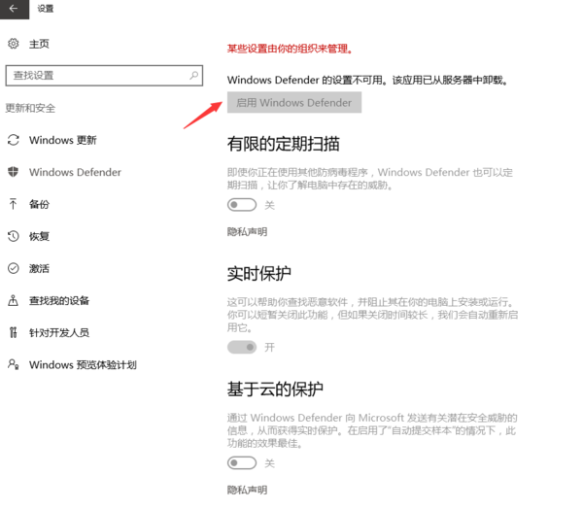
Task: Click the developer tools icon
Action: pyautogui.click(x=14, y=332)
